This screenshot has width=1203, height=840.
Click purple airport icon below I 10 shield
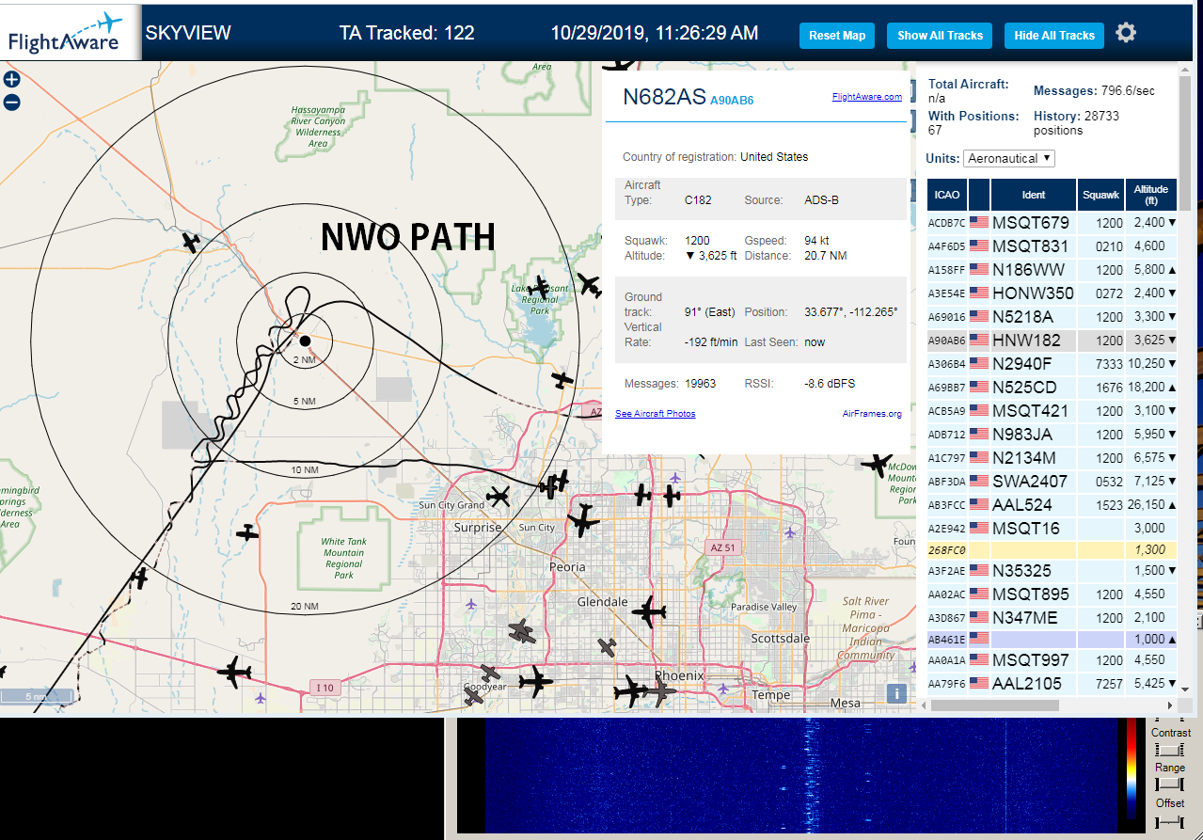point(261,698)
